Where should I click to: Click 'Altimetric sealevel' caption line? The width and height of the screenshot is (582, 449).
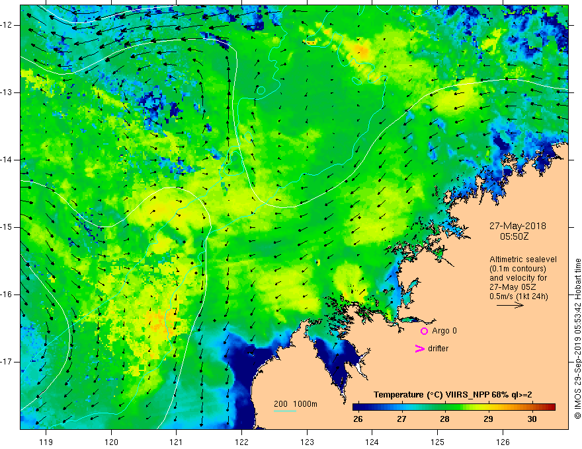pos(523,259)
